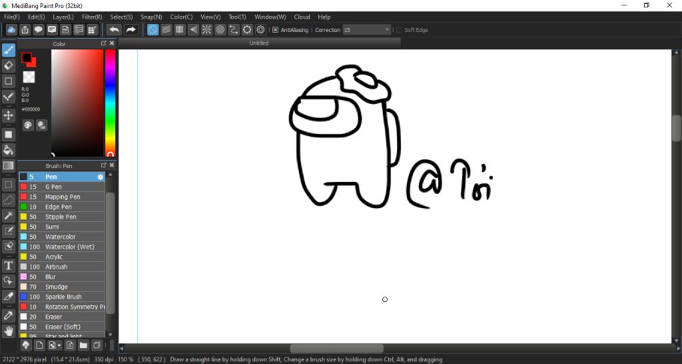
Task: Select the Watercolor (Wet) brush
Action: pyautogui.click(x=62, y=247)
